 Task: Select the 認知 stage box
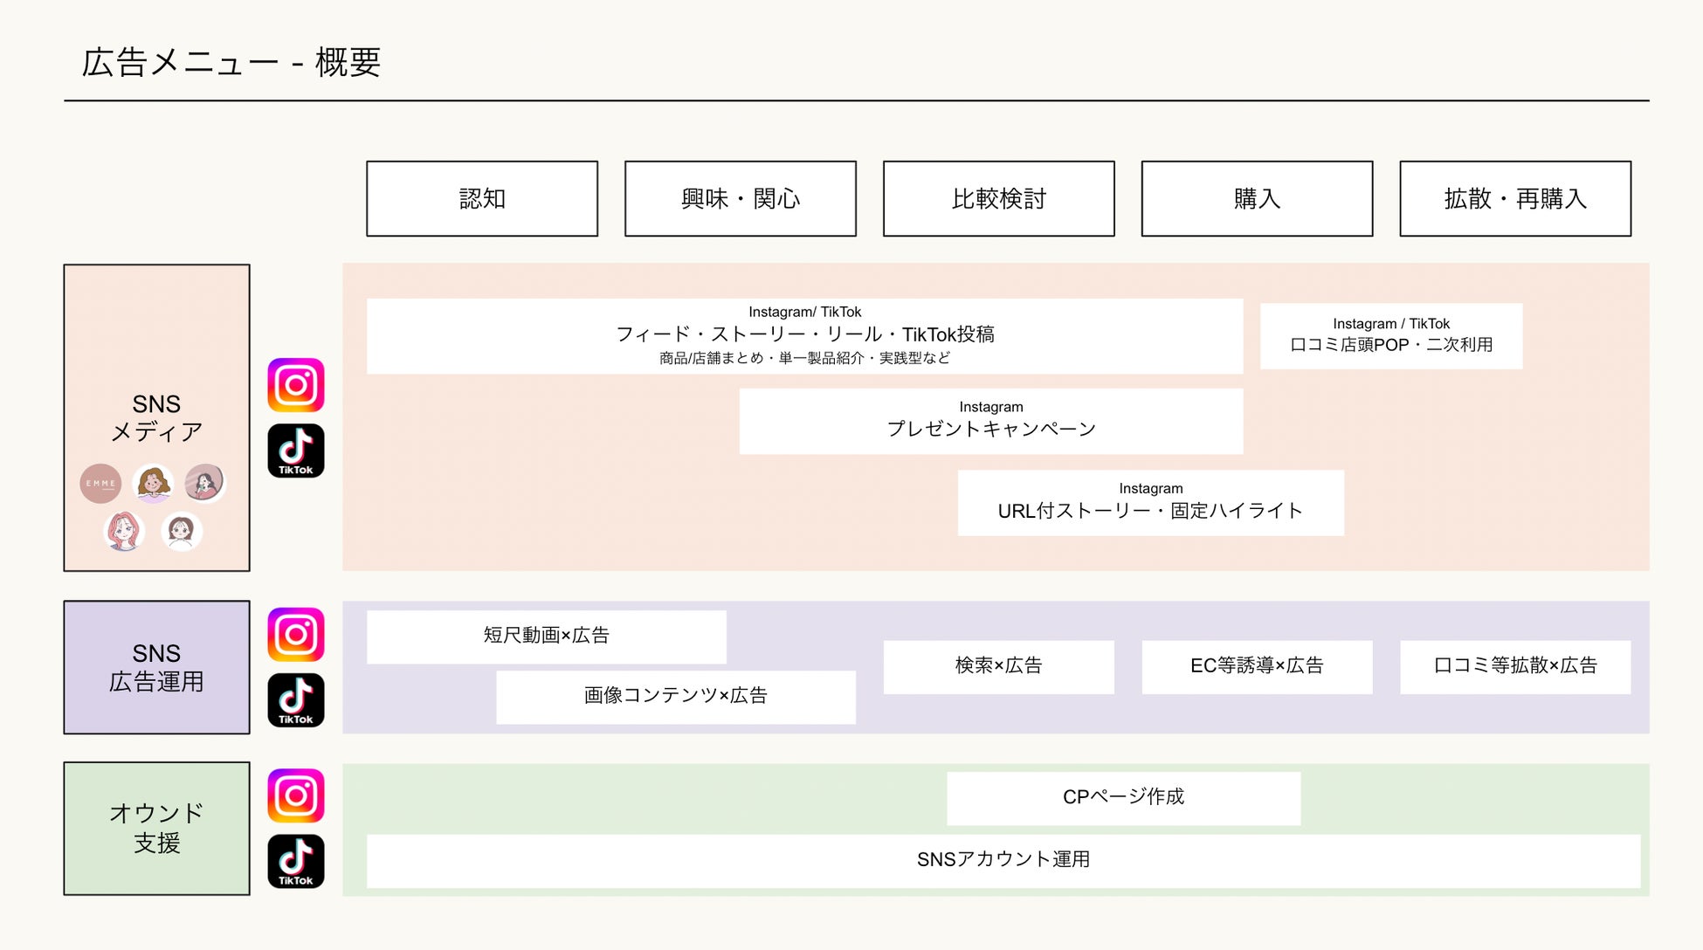pos(482,198)
